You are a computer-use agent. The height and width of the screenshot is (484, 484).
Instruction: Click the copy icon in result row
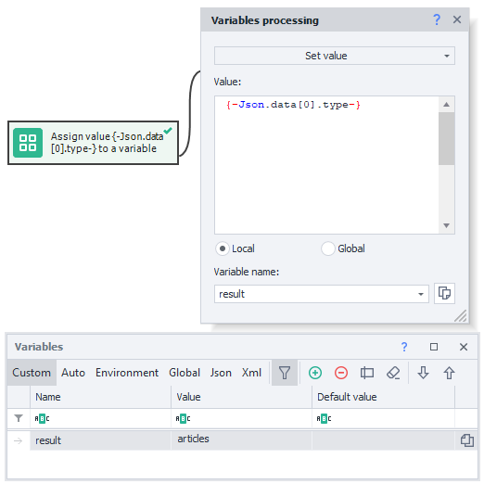[466, 440]
